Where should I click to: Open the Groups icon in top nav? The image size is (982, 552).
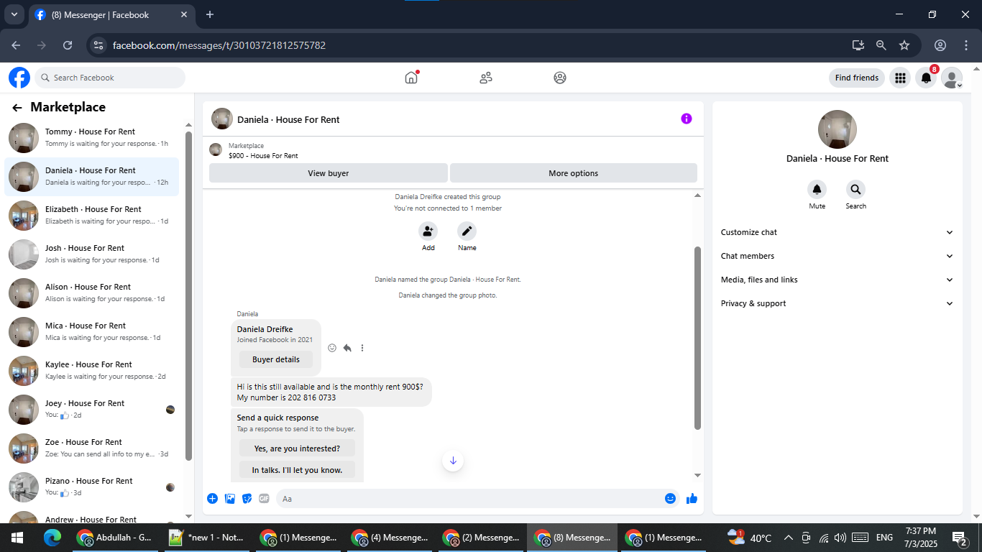click(560, 78)
